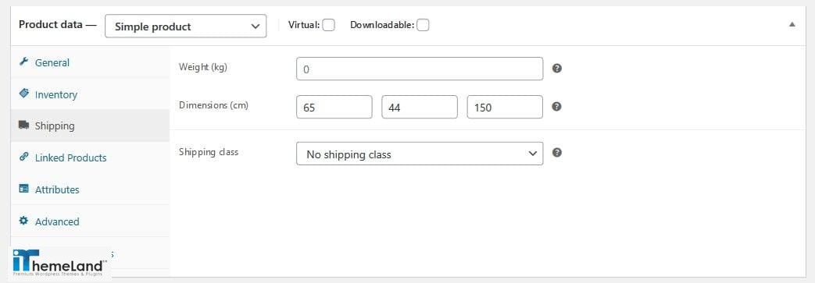
Task: Click the help icon beside Shipping class
Action: coord(556,152)
